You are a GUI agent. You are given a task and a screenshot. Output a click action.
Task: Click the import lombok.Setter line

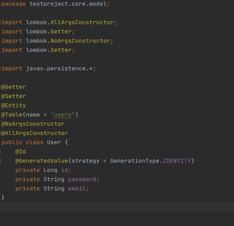(38, 50)
